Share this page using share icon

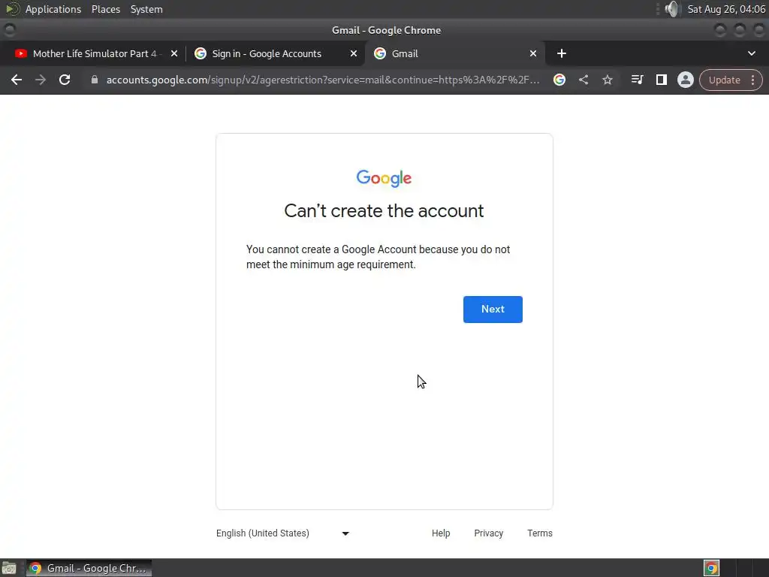[x=583, y=80]
